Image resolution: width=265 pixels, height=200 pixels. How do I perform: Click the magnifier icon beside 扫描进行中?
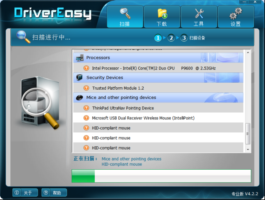23,37
